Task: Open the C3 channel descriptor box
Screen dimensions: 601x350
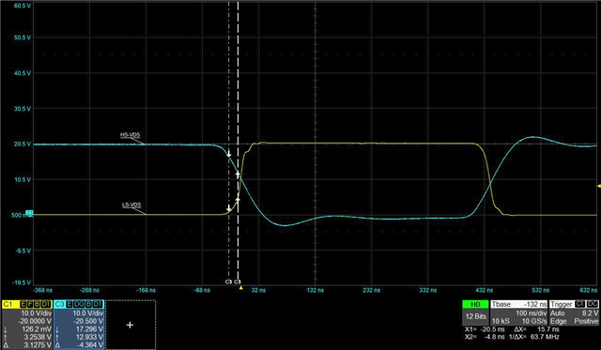Action: click(79, 325)
